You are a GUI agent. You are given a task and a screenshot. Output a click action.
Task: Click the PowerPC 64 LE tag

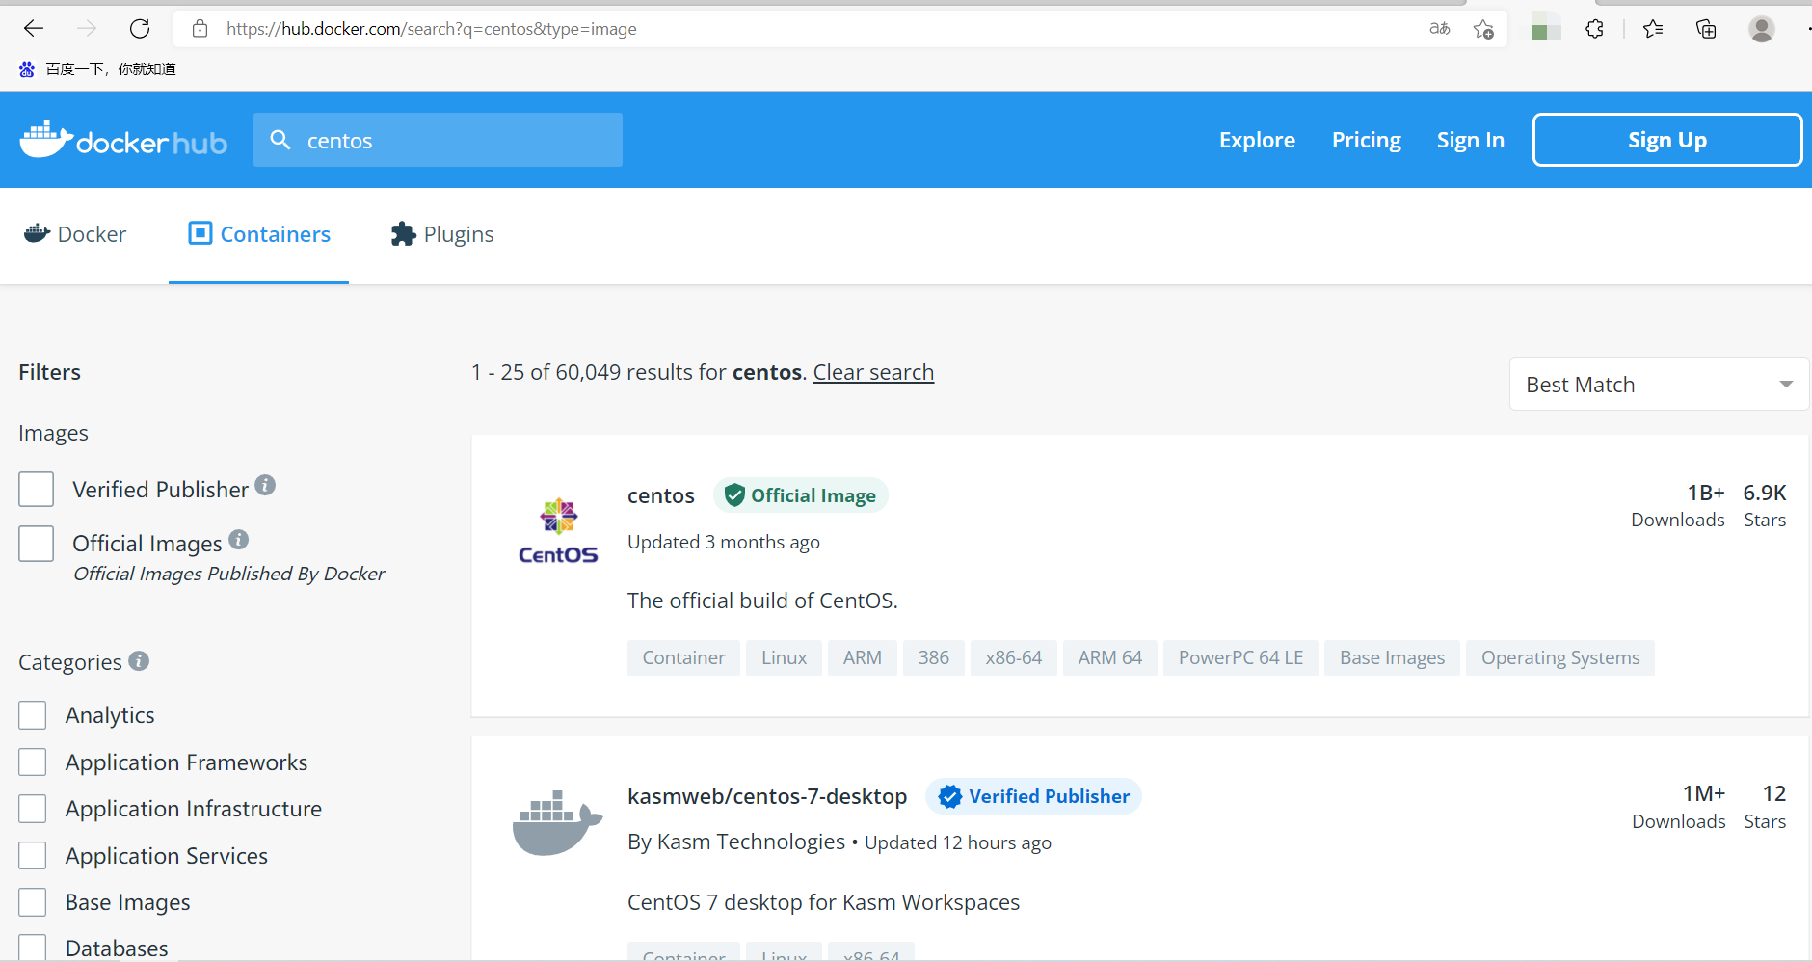coord(1240,657)
